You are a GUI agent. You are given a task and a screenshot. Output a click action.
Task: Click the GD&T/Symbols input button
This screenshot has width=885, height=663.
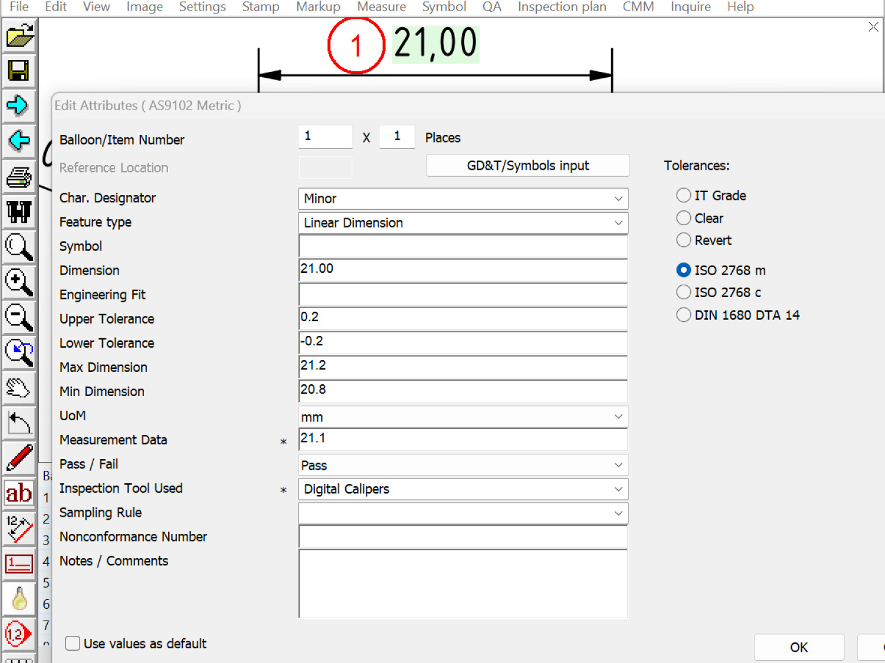point(528,166)
